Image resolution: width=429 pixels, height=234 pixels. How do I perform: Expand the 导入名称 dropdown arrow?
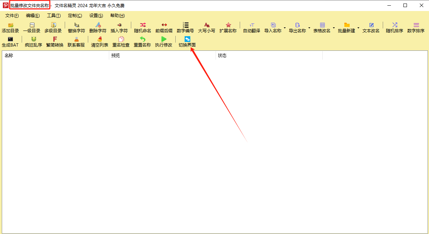(285, 28)
